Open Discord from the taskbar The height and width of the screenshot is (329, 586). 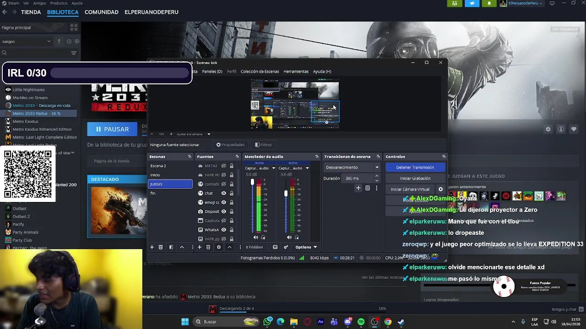(x=347, y=322)
